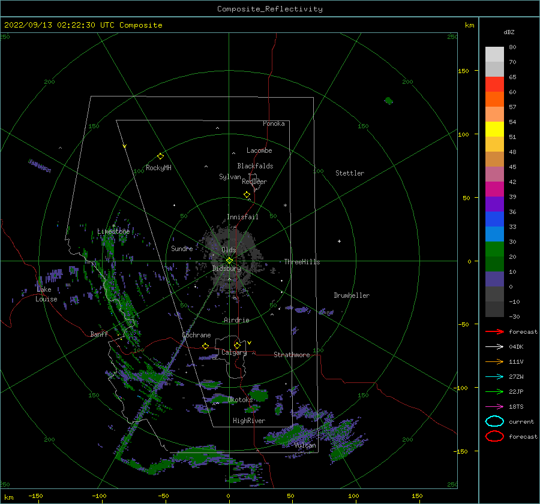This screenshot has width=540, height=504.
Task: Click the 2022/09/13 02:22:30 UTC timestamp
Action: (83, 25)
